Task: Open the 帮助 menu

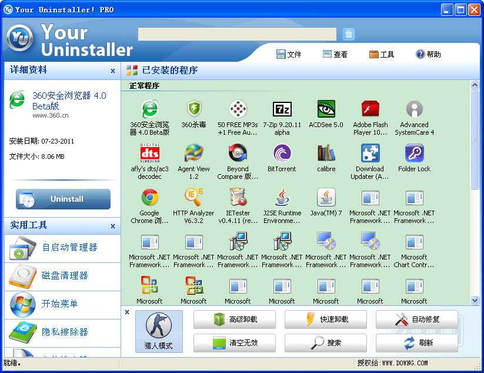Action: pyautogui.click(x=428, y=54)
